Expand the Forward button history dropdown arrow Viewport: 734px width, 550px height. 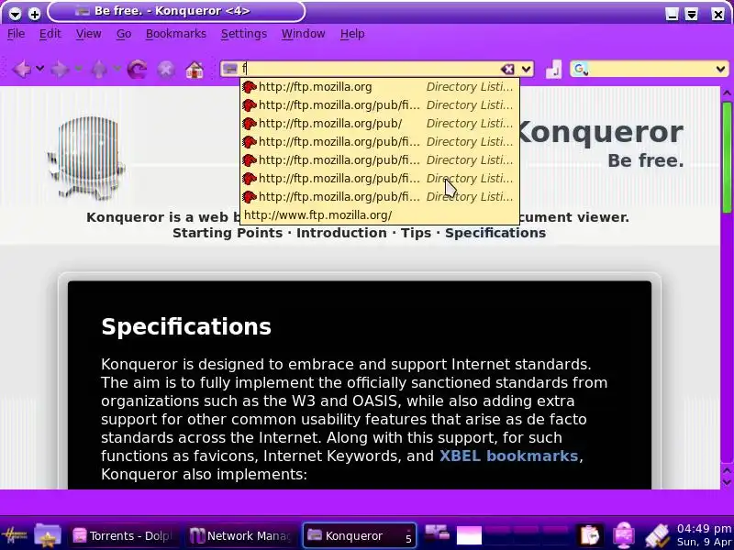[78, 69]
